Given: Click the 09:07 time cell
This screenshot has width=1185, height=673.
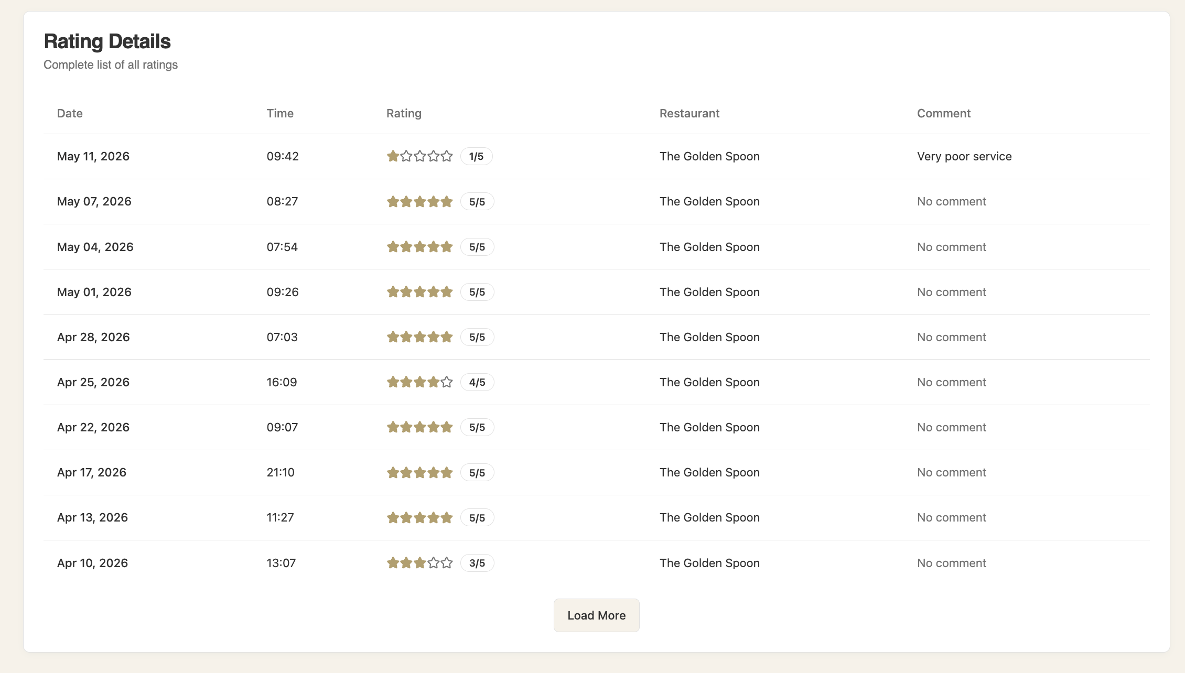Looking at the screenshot, I should [x=282, y=427].
